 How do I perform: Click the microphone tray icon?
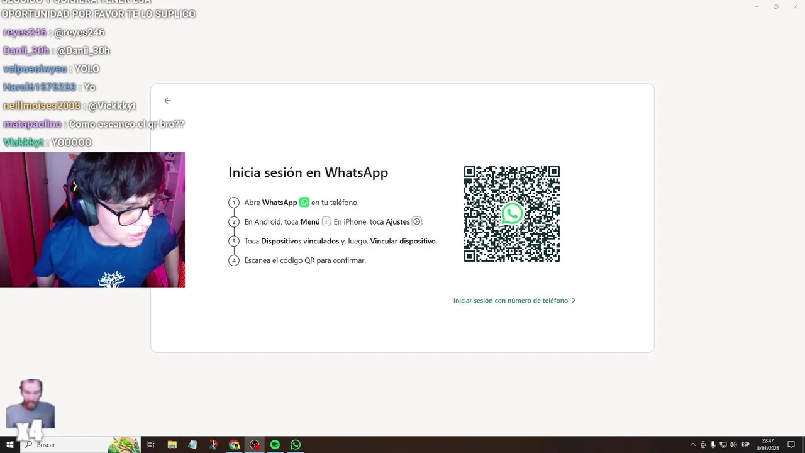tap(713, 445)
